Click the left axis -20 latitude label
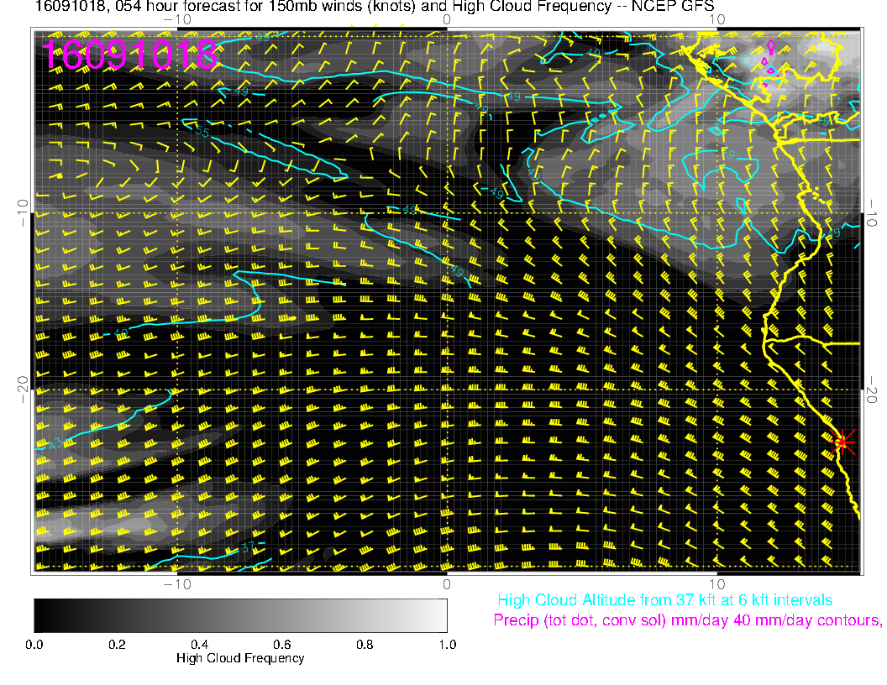The height and width of the screenshot is (685, 887). pyautogui.click(x=23, y=390)
